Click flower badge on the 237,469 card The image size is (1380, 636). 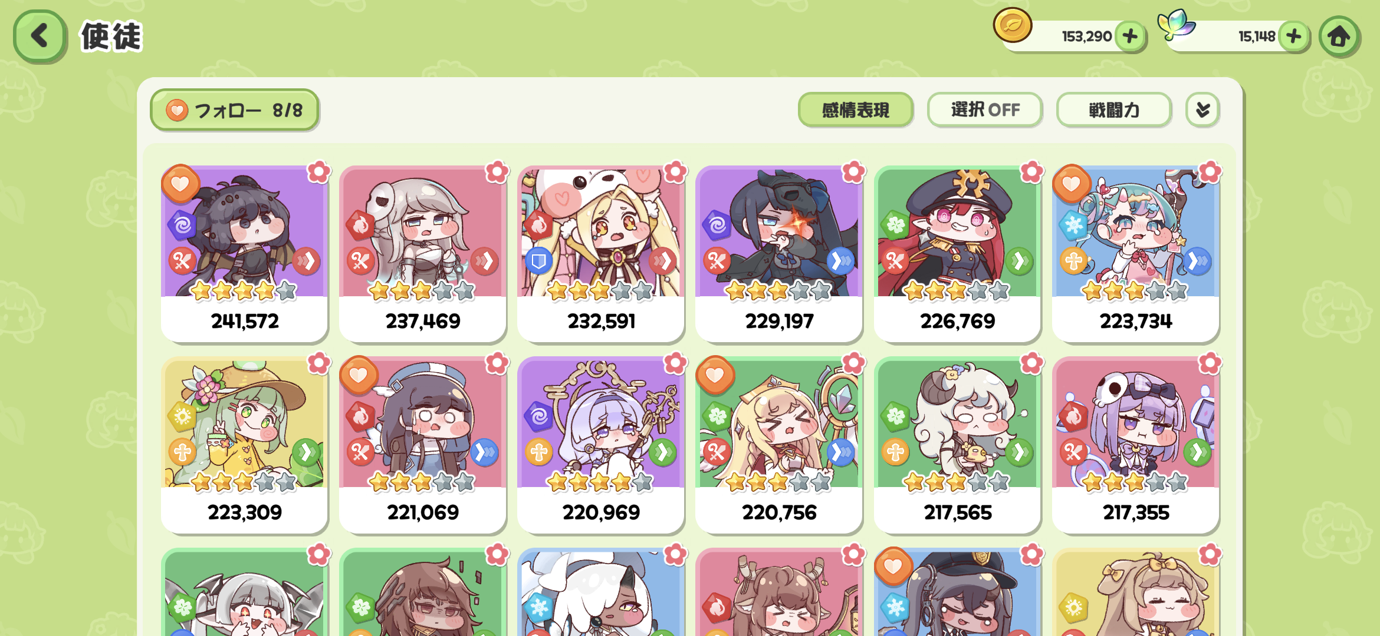497,172
